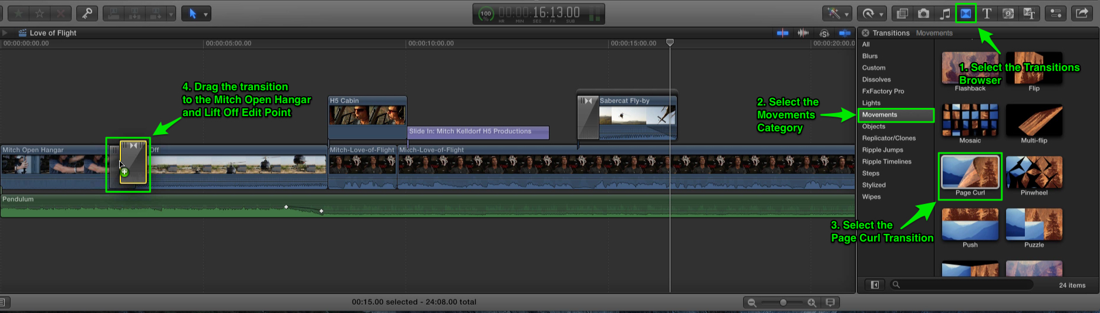Click the playhead marker on the ruler
The width and height of the screenshot is (1100, 313).
click(670, 43)
